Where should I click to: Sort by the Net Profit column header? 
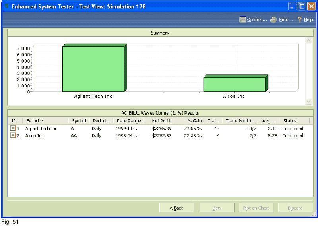coord(159,121)
